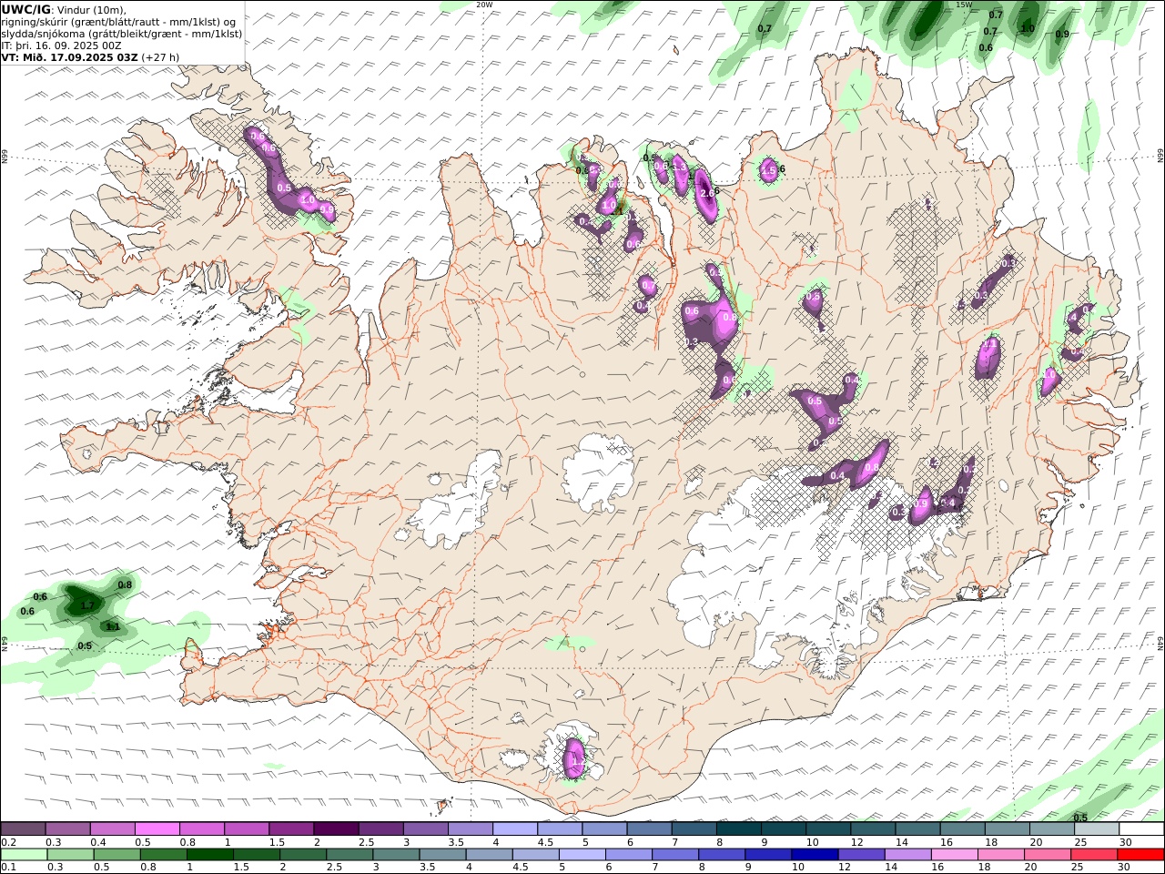Click the 1.7 precipitation value offshore southwest
This screenshot has height=874, width=1165.
(88, 605)
